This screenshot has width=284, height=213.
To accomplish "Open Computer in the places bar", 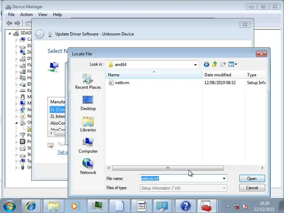I will click(x=88, y=145).
